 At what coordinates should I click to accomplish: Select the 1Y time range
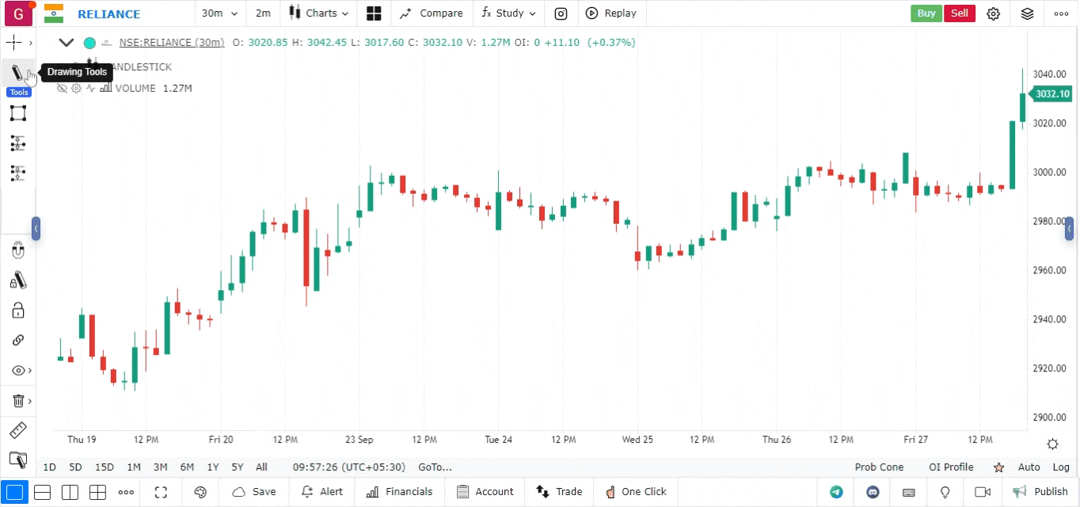pos(212,467)
